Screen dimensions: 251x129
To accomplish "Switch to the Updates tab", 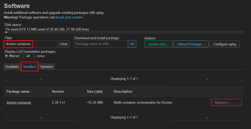I will (47, 67).
